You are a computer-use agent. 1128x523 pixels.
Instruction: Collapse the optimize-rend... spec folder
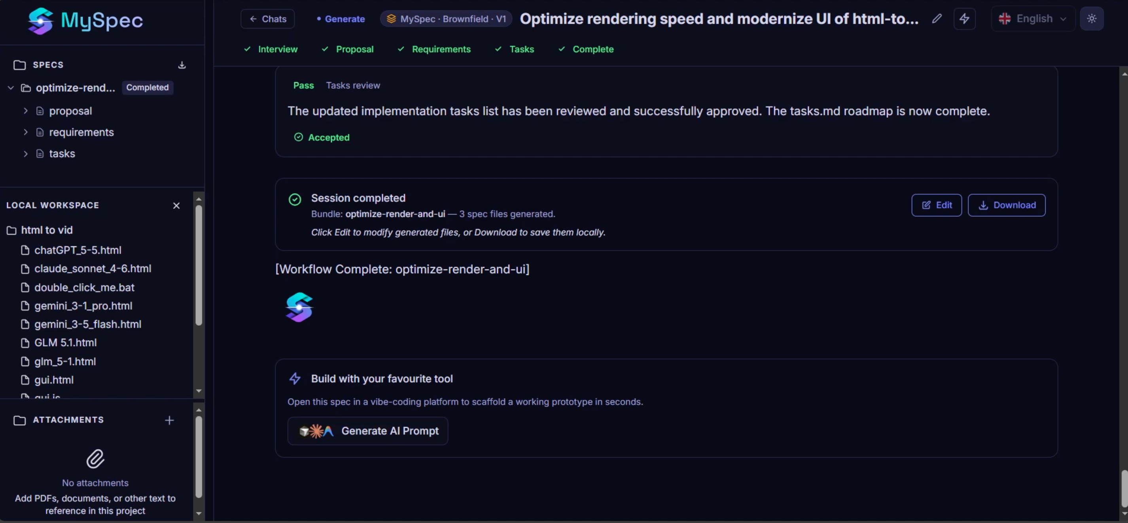(x=11, y=88)
